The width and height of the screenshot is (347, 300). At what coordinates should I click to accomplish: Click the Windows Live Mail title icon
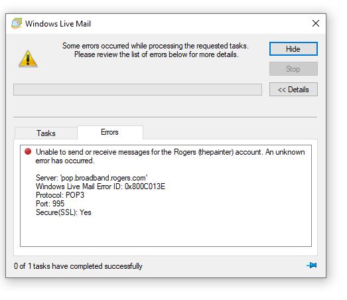point(17,23)
